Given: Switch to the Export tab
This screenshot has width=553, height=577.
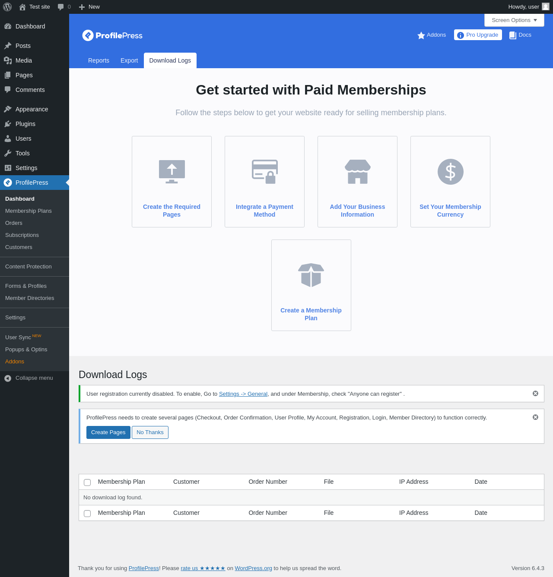Looking at the screenshot, I should pos(129,60).
